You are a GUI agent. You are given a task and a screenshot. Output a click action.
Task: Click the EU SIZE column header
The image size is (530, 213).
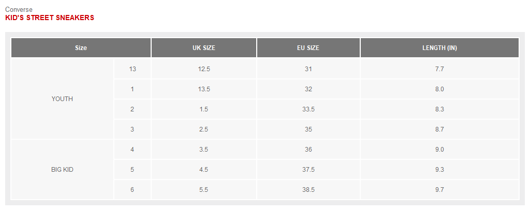(308, 48)
